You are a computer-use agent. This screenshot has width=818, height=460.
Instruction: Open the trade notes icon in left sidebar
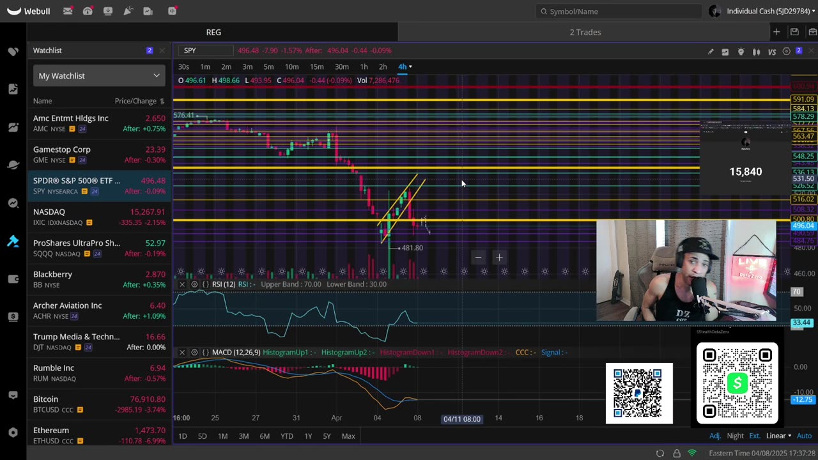(x=13, y=89)
